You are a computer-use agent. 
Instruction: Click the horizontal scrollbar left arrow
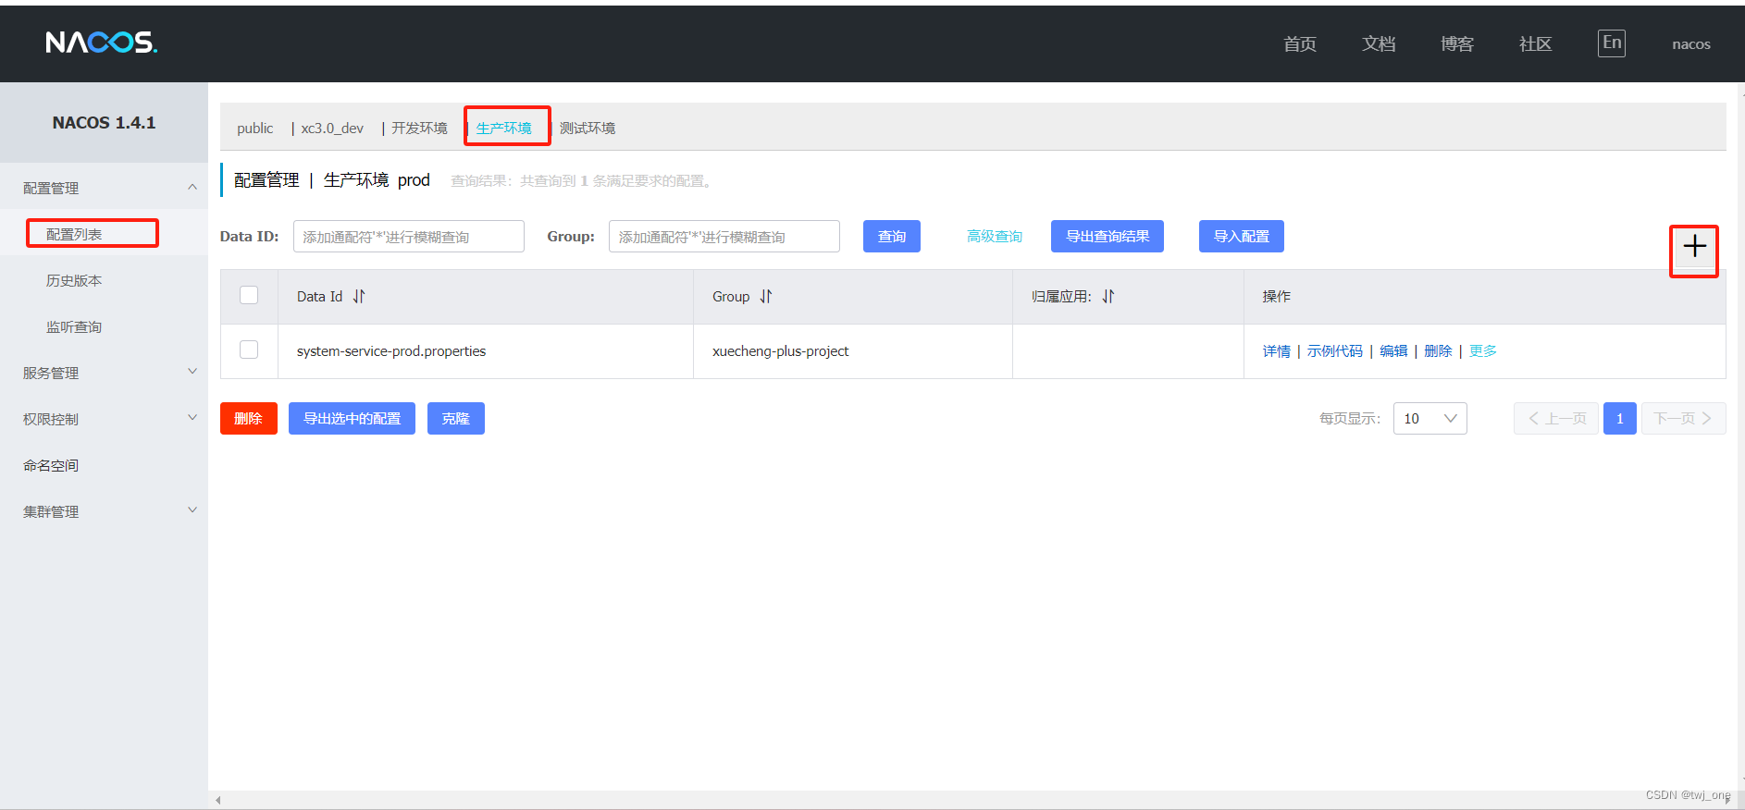click(217, 800)
